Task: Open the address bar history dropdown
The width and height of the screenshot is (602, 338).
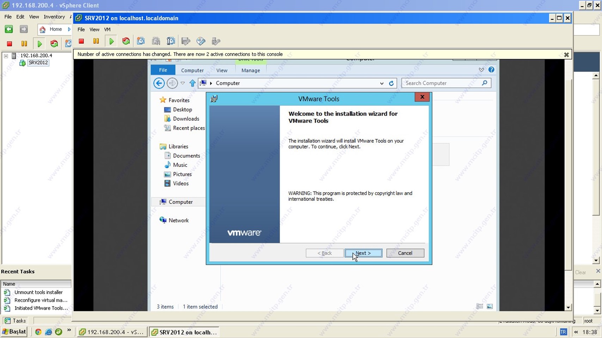Action: click(x=381, y=83)
